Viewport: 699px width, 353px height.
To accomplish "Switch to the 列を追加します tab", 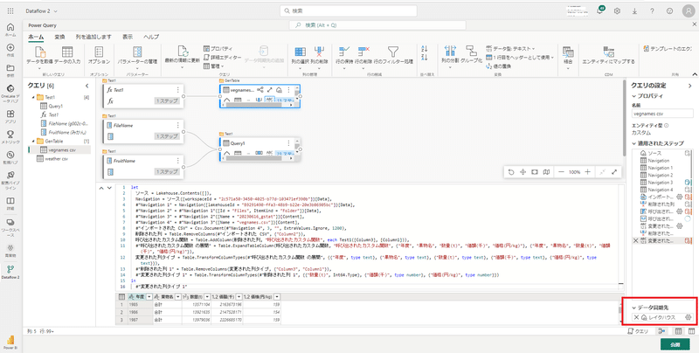I will tap(93, 37).
